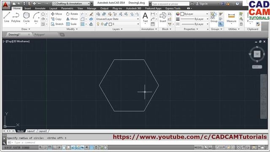Screen dimensions: 270x152
Task: Click the Plot printer icon
Action: (34, 3)
